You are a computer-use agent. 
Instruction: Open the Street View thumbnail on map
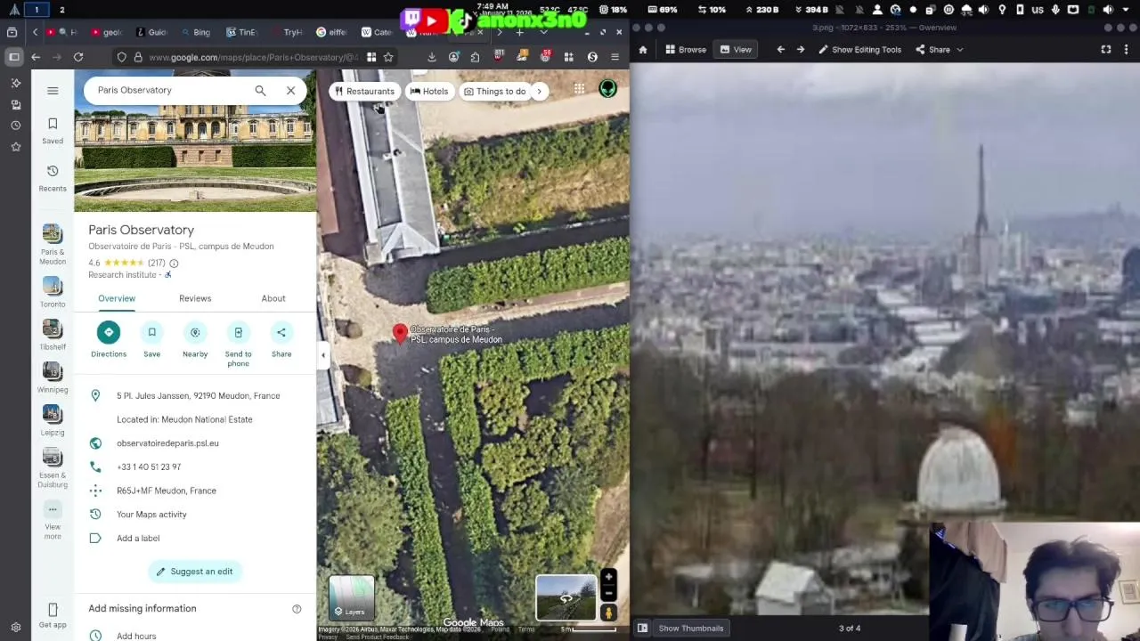click(x=566, y=597)
